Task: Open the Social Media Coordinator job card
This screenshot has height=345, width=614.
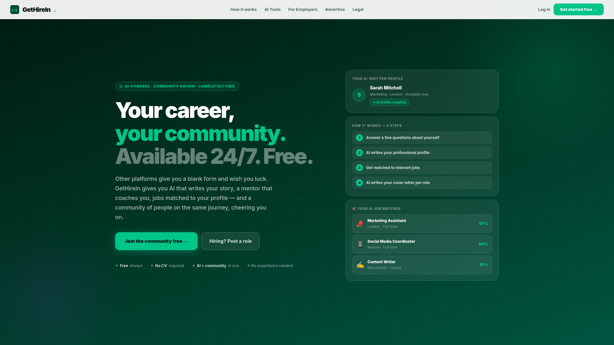Action: point(422,244)
